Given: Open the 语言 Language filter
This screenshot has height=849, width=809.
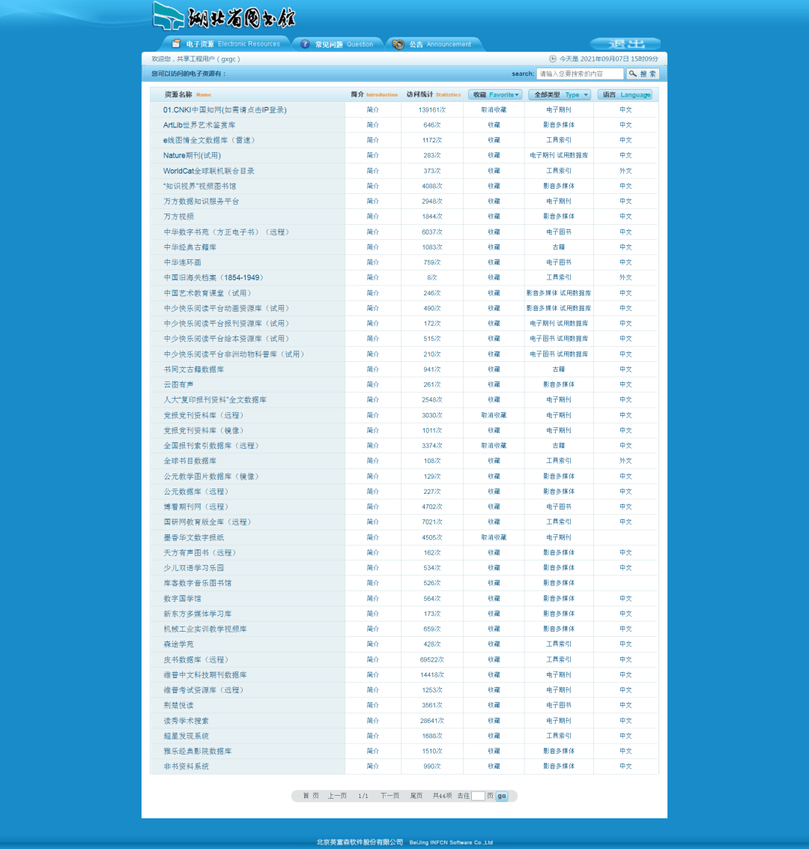Looking at the screenshot, I should coord(625,94).
